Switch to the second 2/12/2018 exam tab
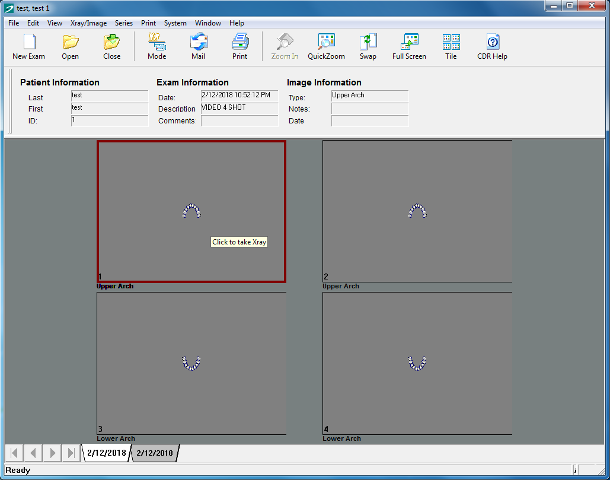The height and width of the screenshot is (480, 610). (155, 453)
